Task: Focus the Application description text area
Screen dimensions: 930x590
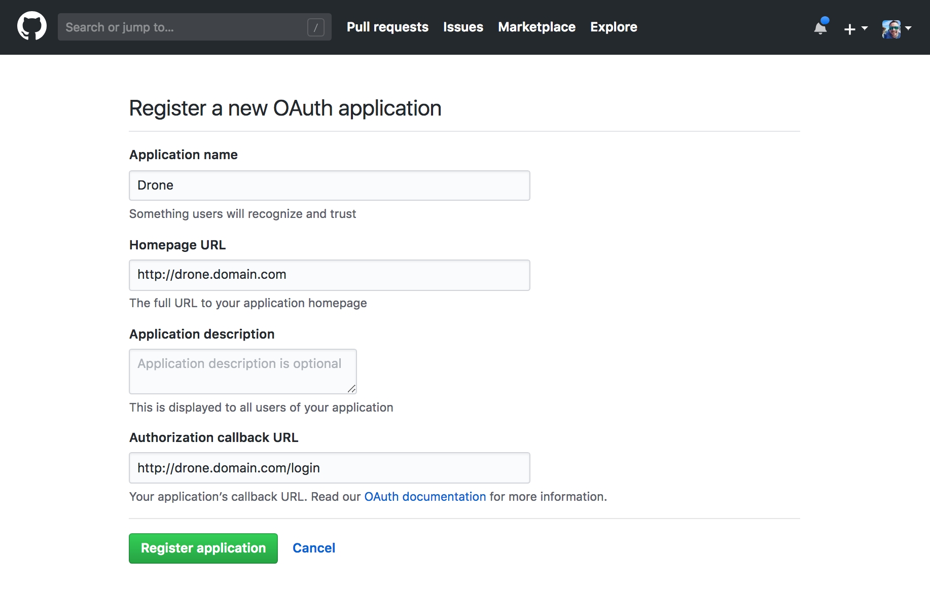Action: click(242, 371)
